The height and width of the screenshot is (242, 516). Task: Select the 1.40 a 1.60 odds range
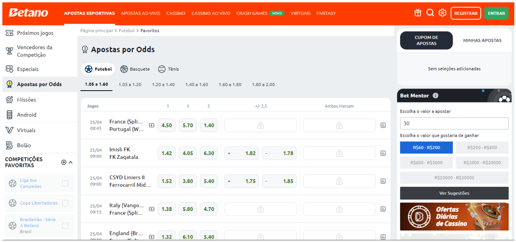point(196,84)
